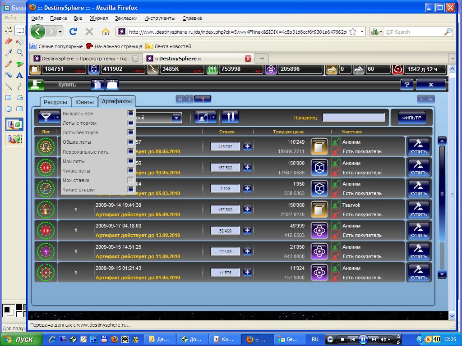This screenshot has height=346, width=462.
Task: Click the plus next to bid 115'762
Action: 247,146
